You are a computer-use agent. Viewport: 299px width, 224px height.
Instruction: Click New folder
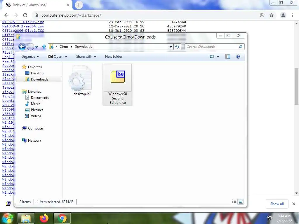[x=114, y=57]
